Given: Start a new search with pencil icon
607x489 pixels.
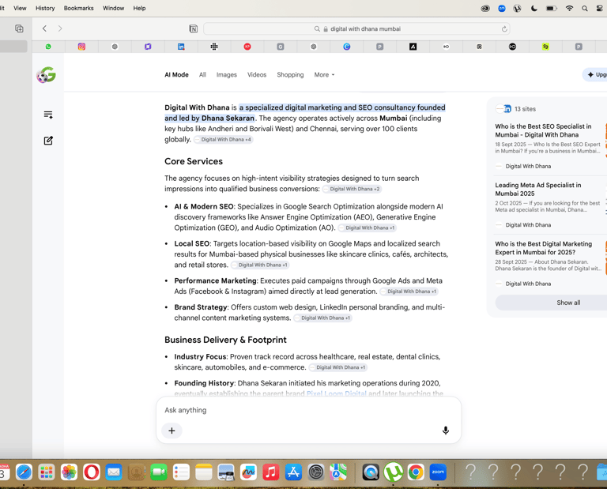Looking at the screenshot, I should point(48,141).
